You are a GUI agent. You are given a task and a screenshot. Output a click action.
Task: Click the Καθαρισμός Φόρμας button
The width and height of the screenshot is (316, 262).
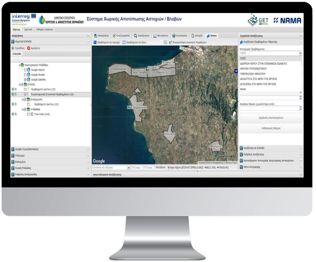(271, 128)
